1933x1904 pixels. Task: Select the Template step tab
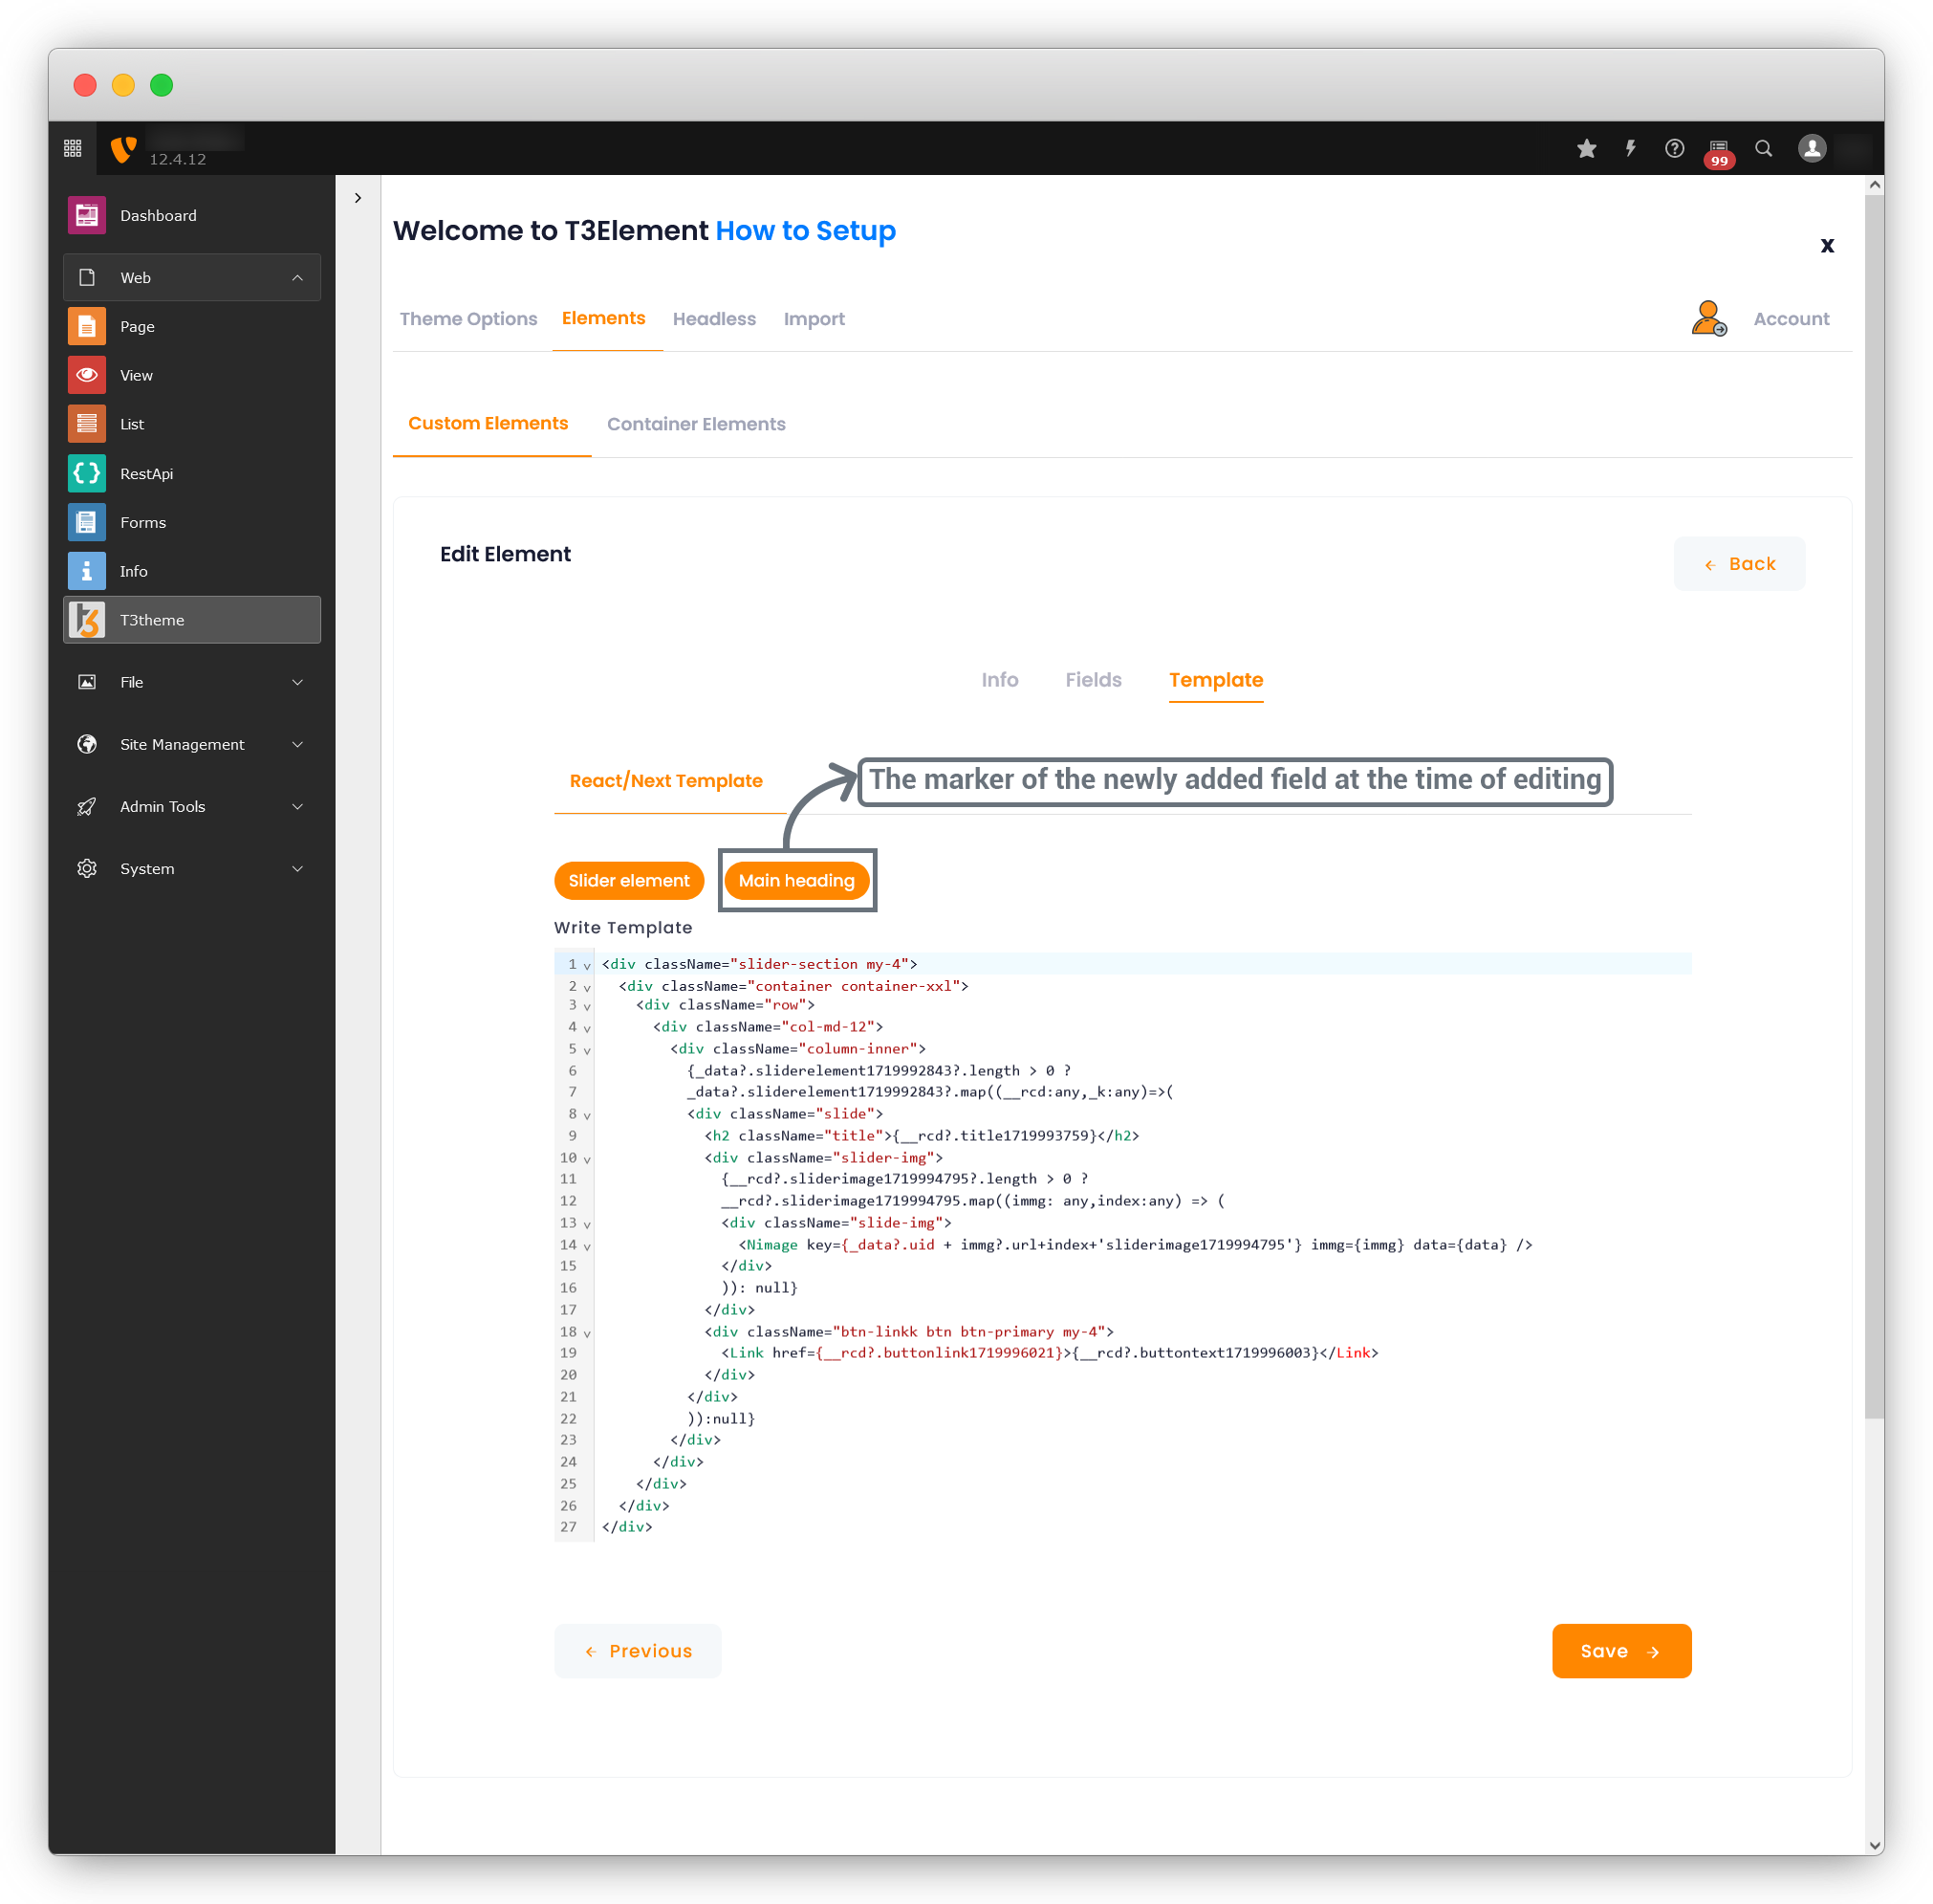point(1215,680)
